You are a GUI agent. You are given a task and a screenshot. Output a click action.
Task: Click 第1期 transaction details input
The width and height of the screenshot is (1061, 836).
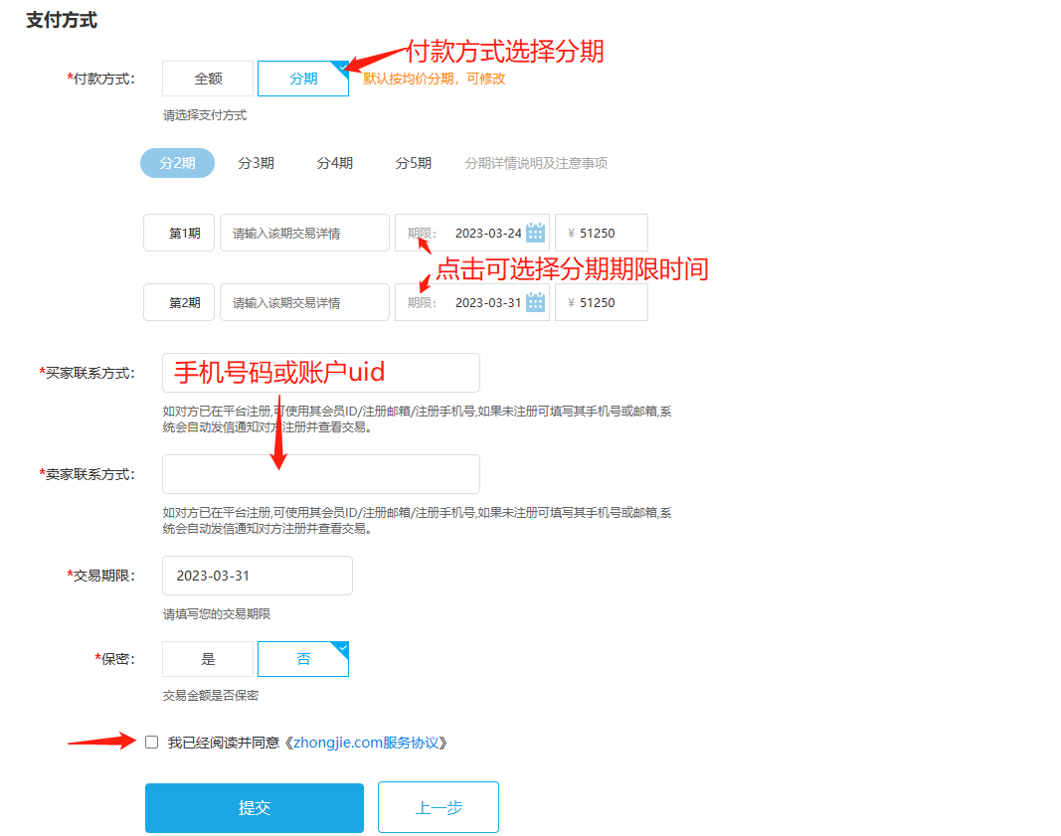tap(304, 234)
